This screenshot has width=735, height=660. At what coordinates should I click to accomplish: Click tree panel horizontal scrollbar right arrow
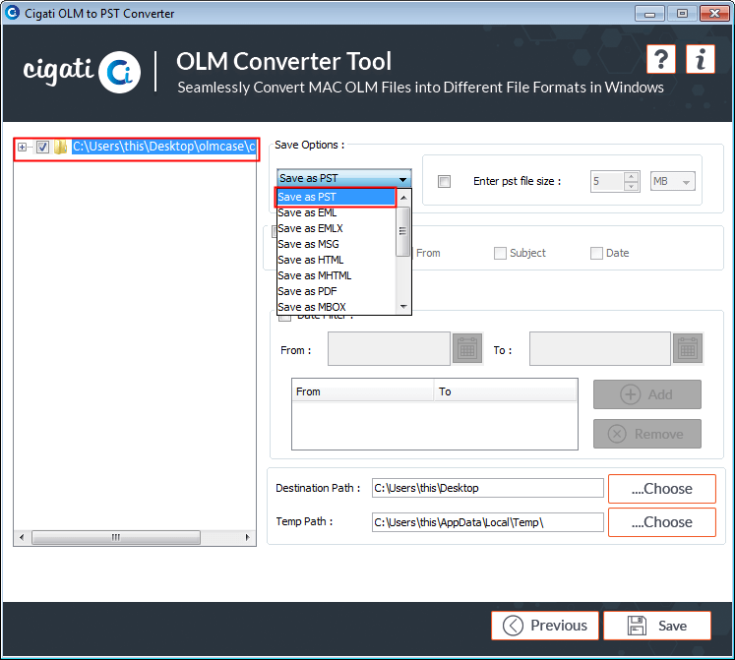(x=248, y=537)
